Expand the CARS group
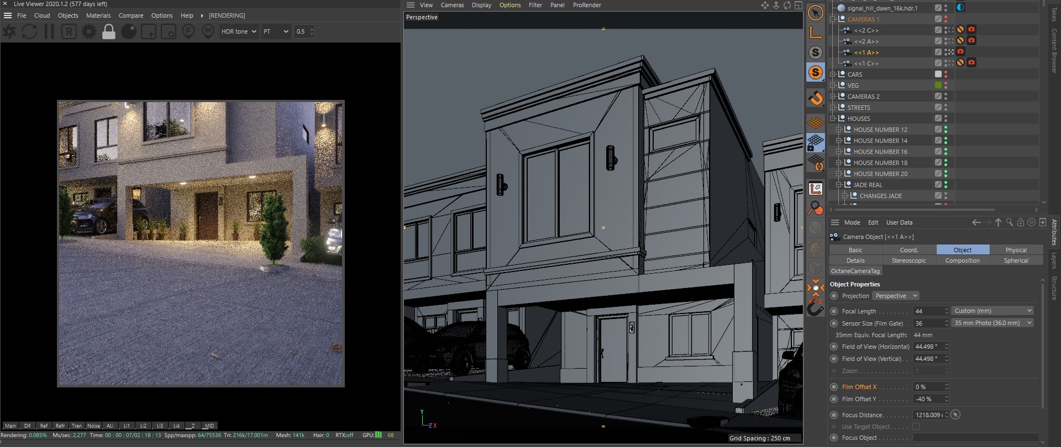 click(x=833, y=74)
